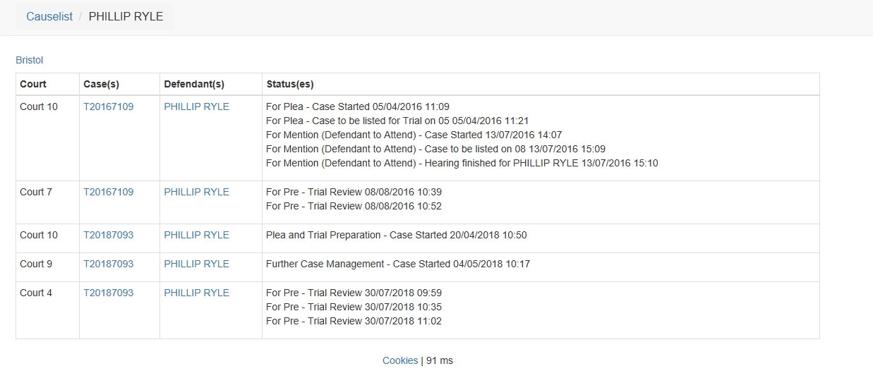
Task: Select defendant PHILLIP RYLE in Court 9 row
Action: (x=197, y=264)
